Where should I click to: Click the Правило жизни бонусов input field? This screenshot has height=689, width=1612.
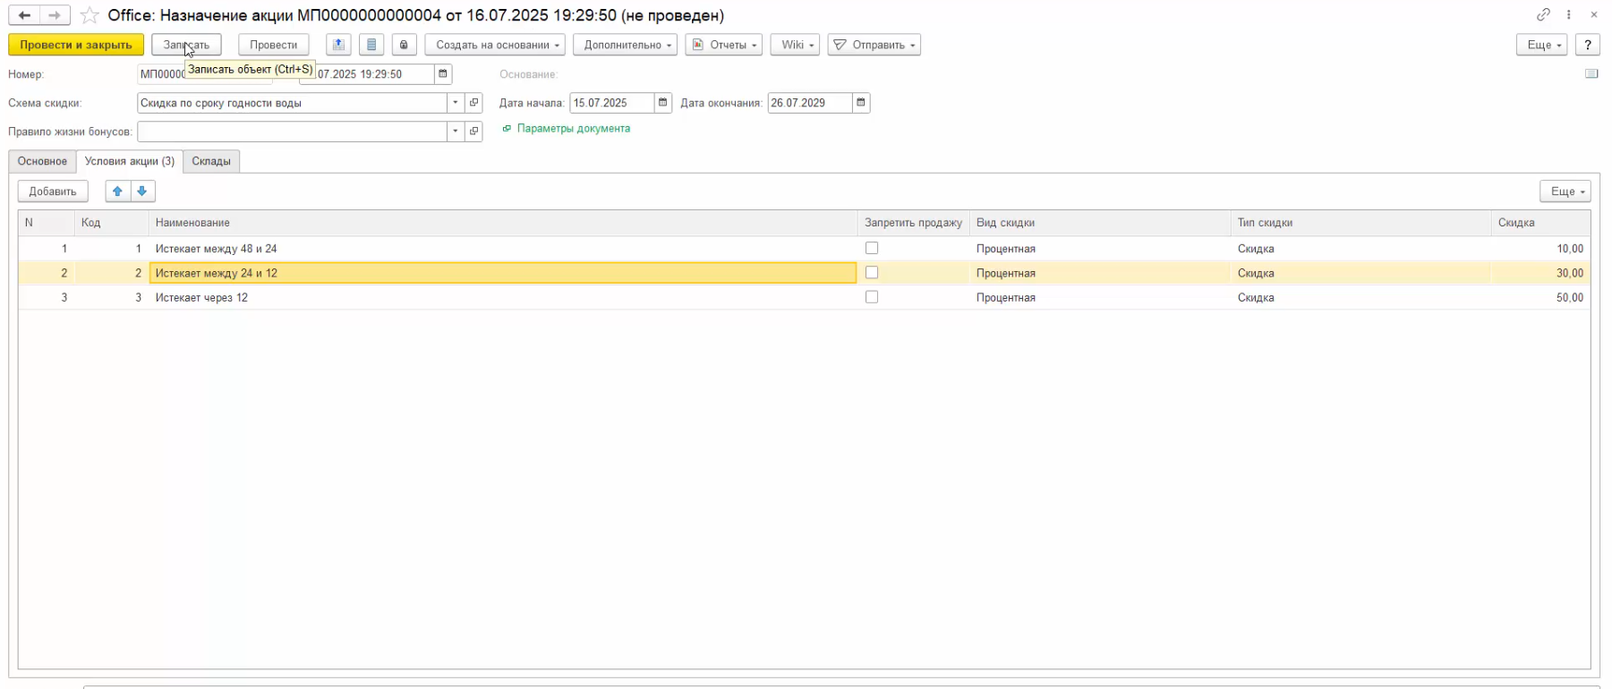click(x=291, y=132)
